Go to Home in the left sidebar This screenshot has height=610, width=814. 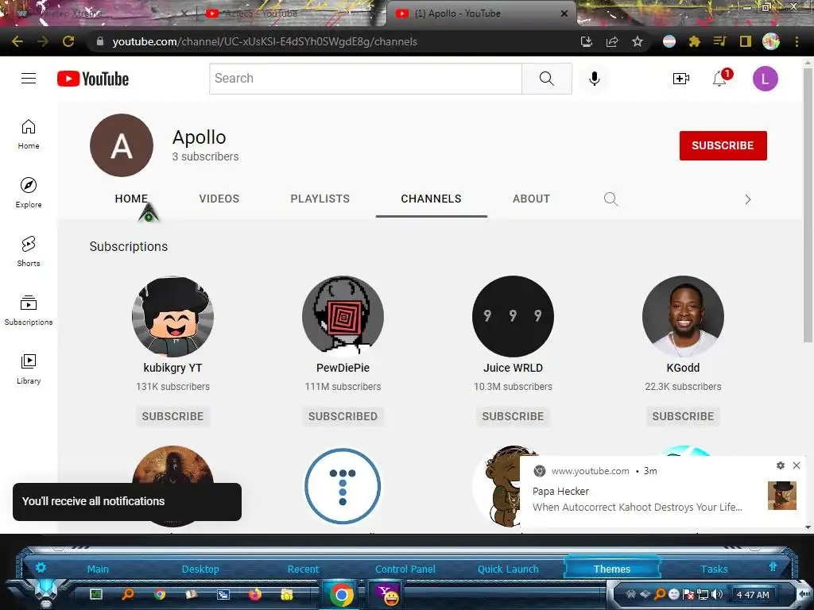coord(29,134)
